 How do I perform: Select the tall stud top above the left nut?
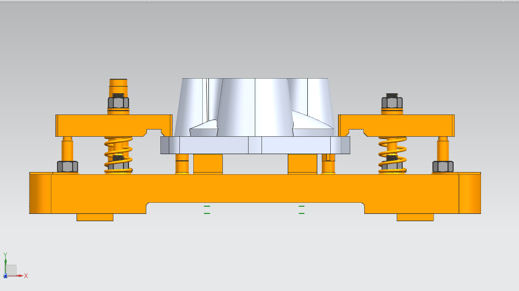click(x=118, y=87)
